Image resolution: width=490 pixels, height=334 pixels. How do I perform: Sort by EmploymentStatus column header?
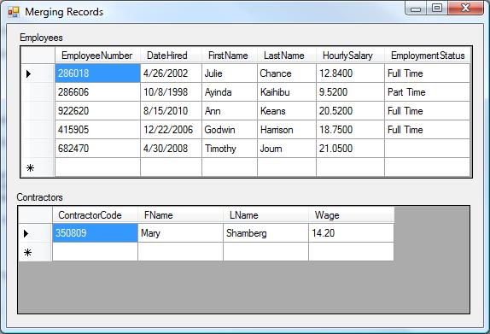coord(427,56)
